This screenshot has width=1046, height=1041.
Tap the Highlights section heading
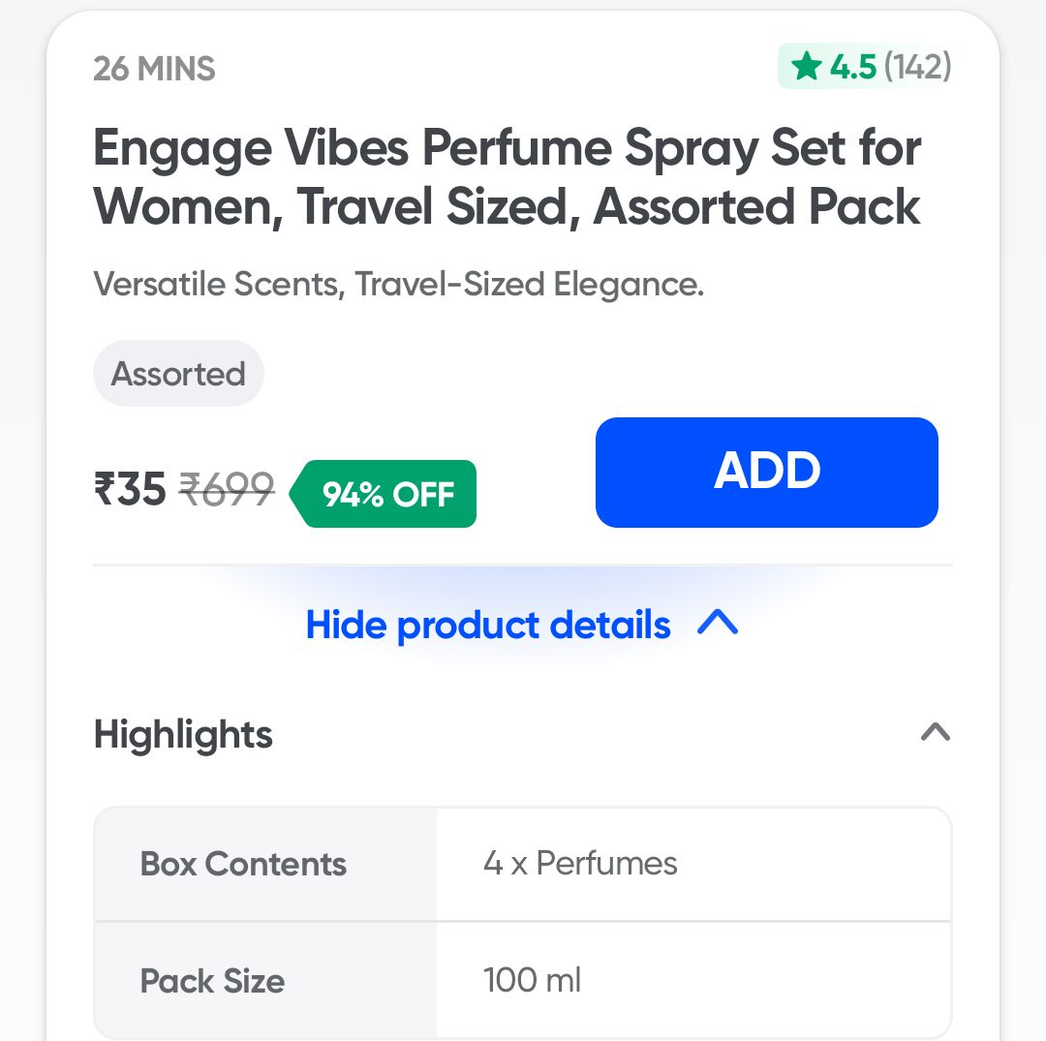pyautogui.click(x=183, y=735)
